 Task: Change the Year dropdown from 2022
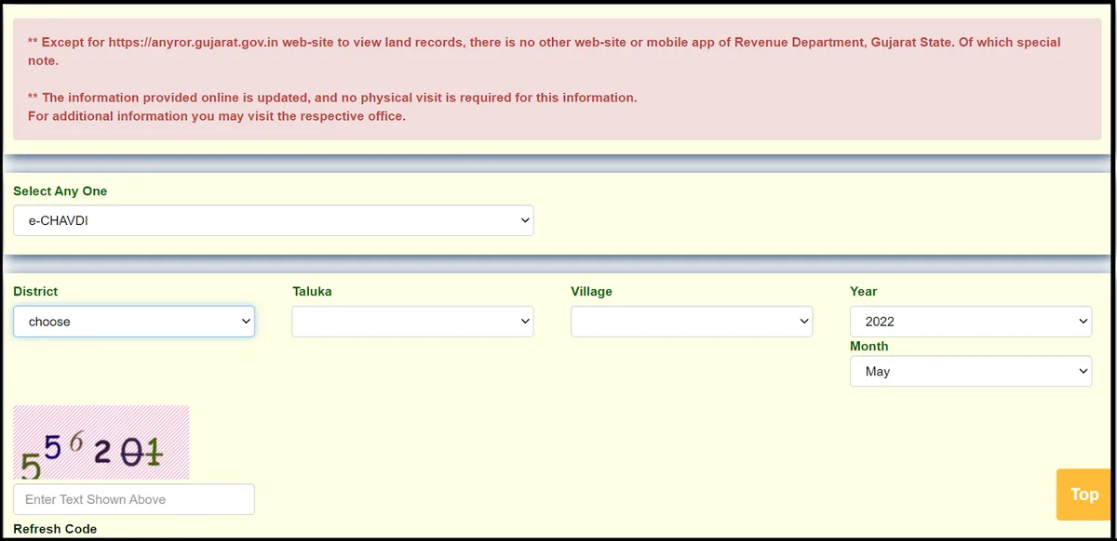tap(970, 322)
